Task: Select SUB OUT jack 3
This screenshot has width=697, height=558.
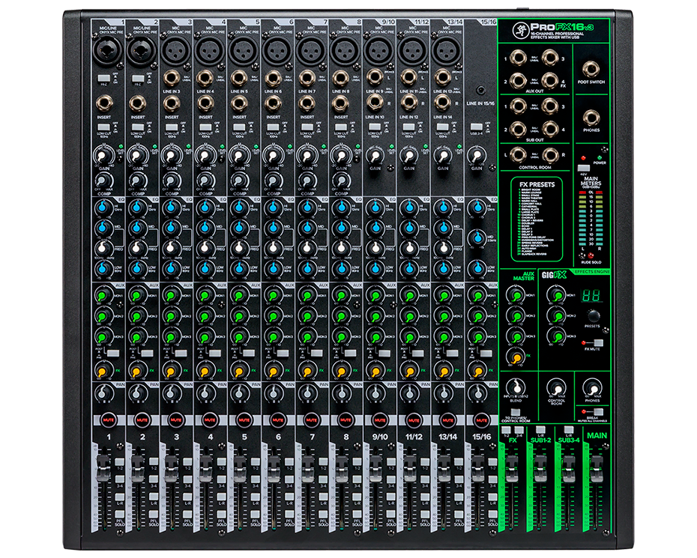Action: point(550,106)
